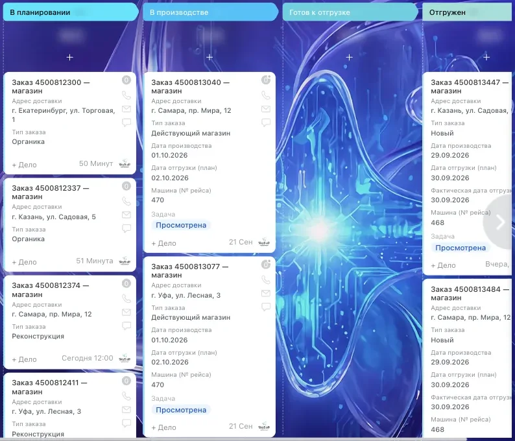
Task: Click email icon on order 4500813040 card
Action: (x=266, y=109)
